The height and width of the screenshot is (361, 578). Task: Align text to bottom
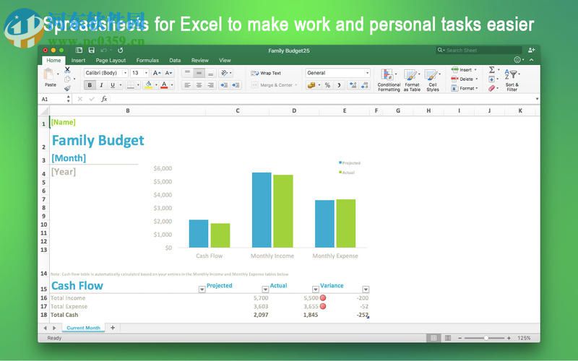pyautogui.click(x=210, y=73)
